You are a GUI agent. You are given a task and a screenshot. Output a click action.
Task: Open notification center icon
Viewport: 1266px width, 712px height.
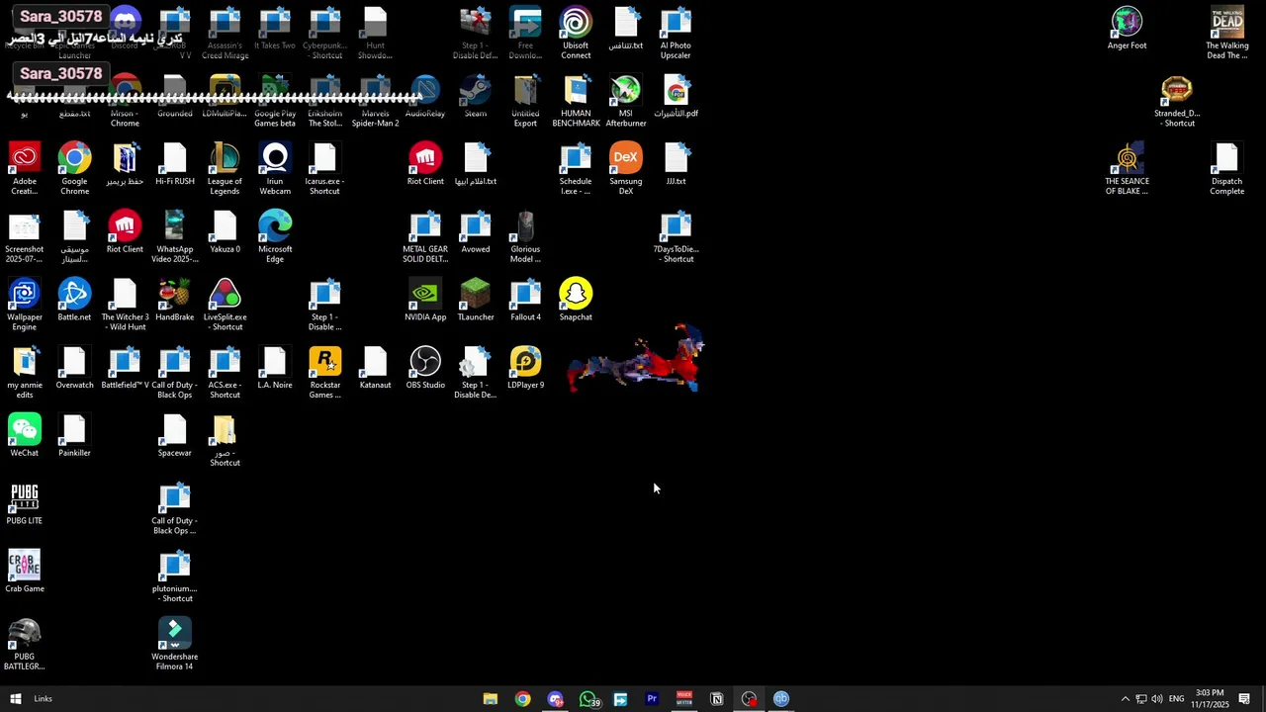1244,699
